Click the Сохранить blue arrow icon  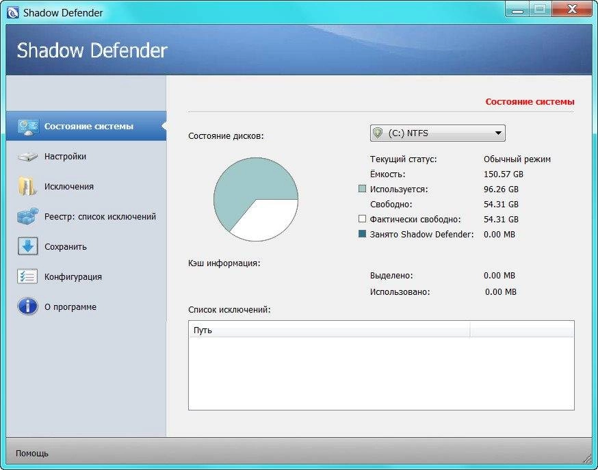(x=27, y=246)
